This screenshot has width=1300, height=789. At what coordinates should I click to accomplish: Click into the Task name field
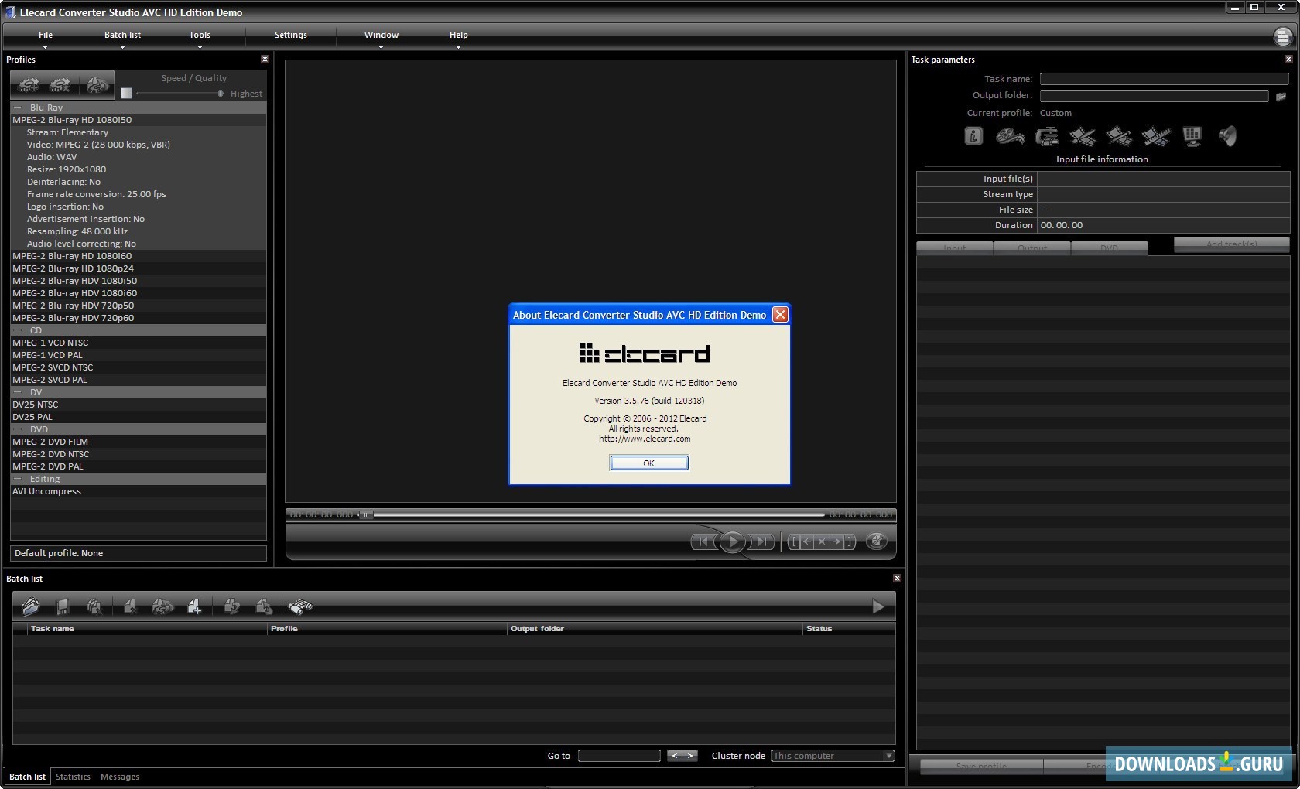tap(1164, 79)
